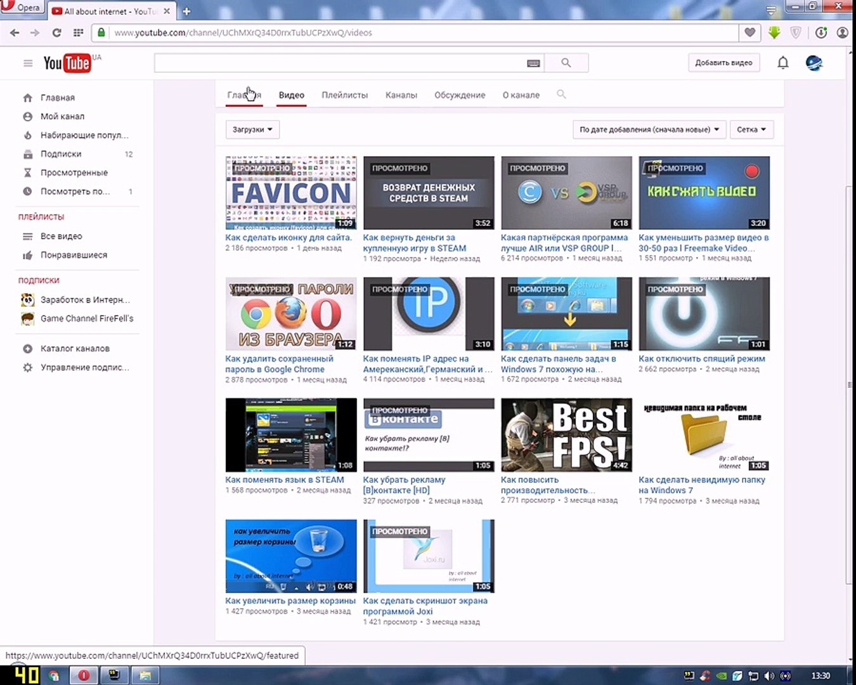This screenshot has height=685, width=856.
Task: Expand the Сетка view dropdown
Action: pos(751,129)
